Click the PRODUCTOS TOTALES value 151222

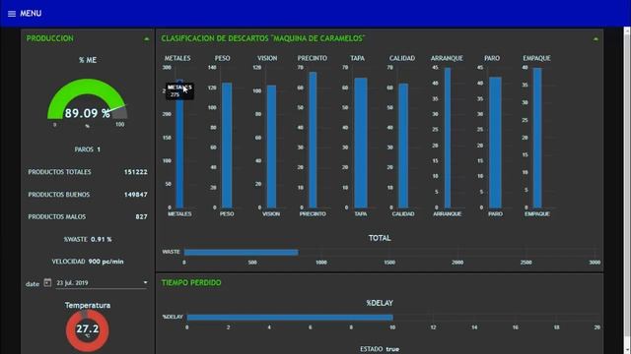click(136, 172)
